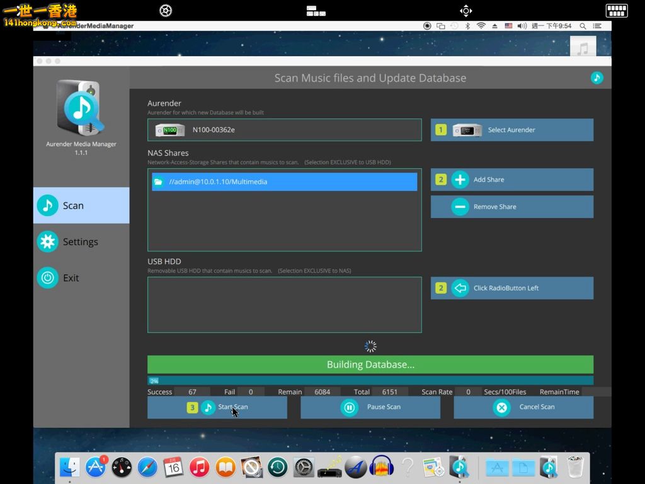
Task: Click the scan progress bar at 2%
Action: [370, 381]
